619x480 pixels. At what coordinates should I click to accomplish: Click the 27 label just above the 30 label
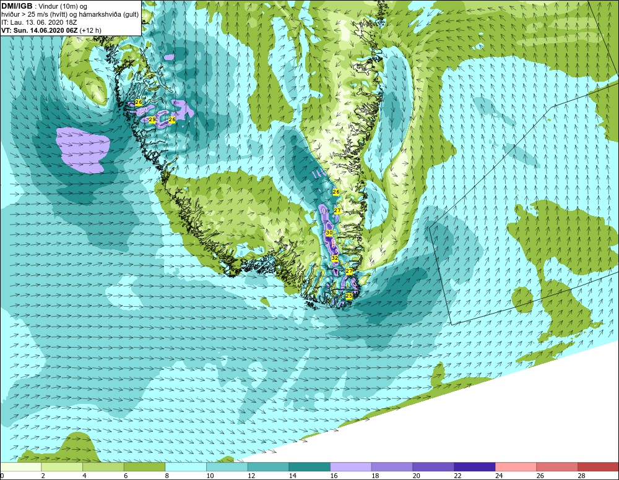pos(337,210)
